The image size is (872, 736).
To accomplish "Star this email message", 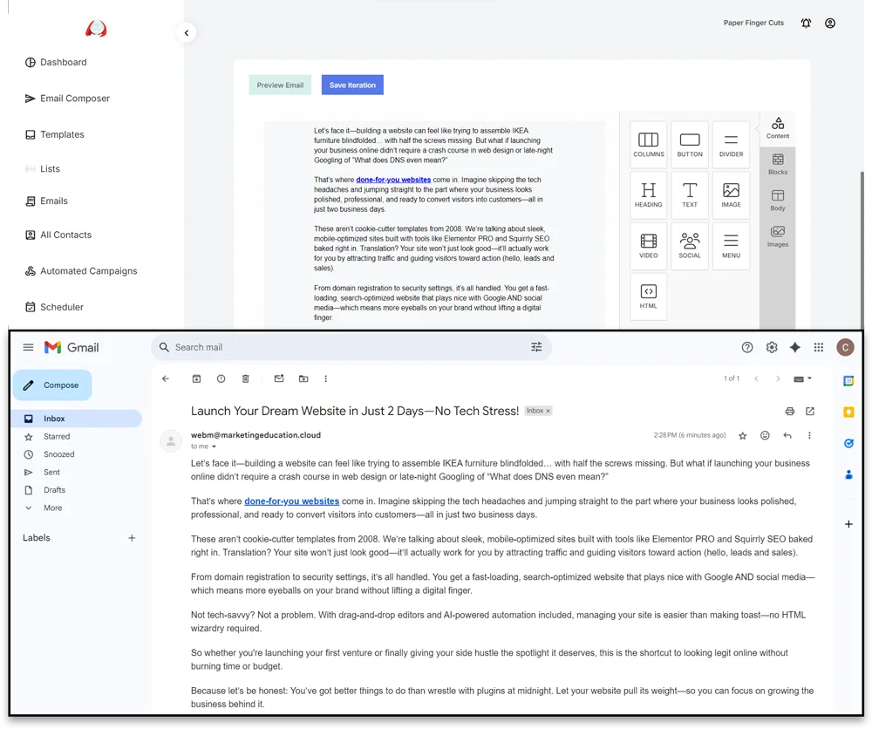I will point(742,435).
